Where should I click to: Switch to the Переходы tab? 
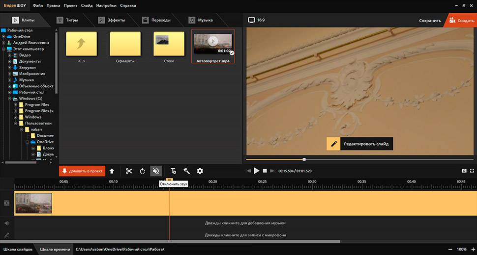156,20
